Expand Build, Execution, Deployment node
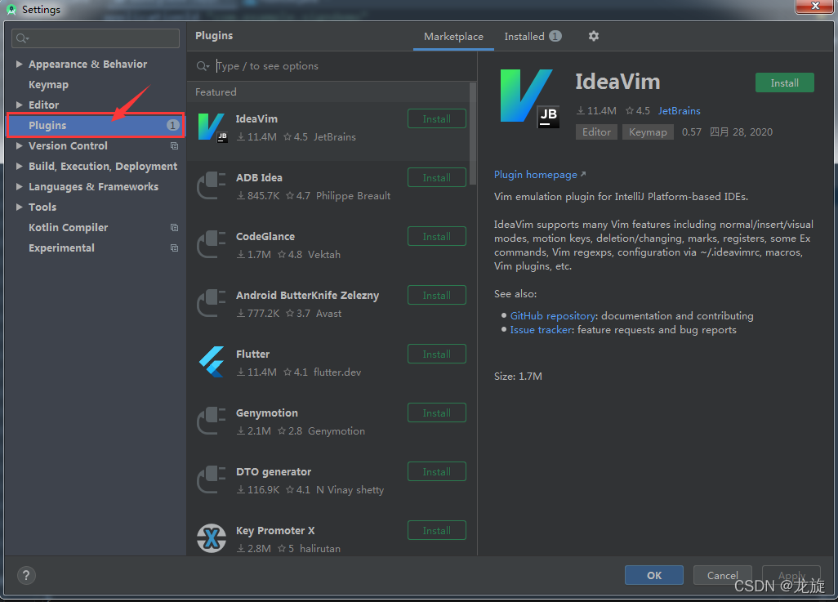The height and width of the screenshot is (602, 838). coord(20,167)
